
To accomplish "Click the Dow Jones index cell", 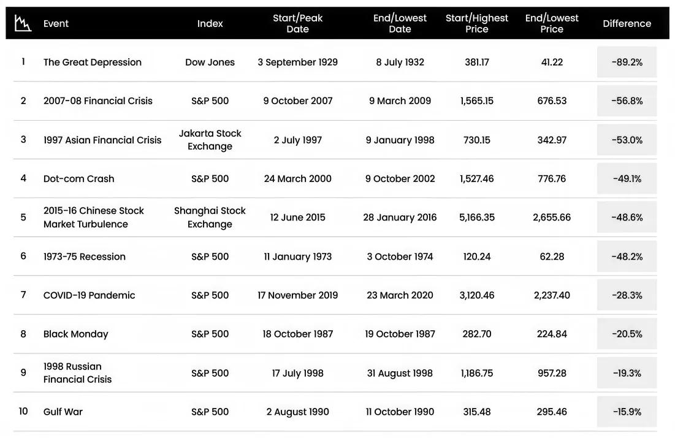I will click(210, 62).
